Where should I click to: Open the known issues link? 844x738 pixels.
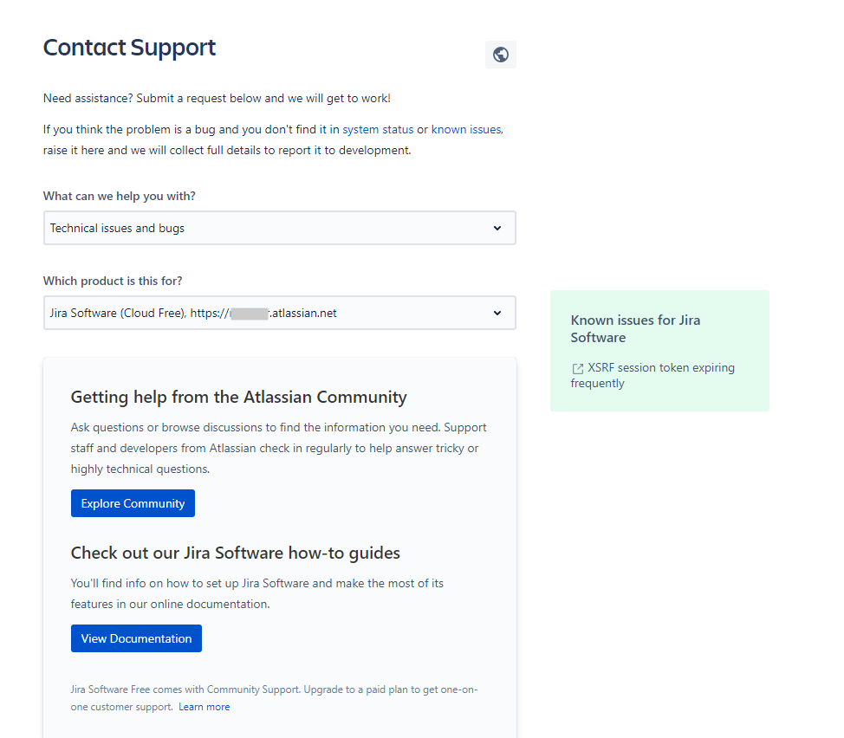point(467,130)
